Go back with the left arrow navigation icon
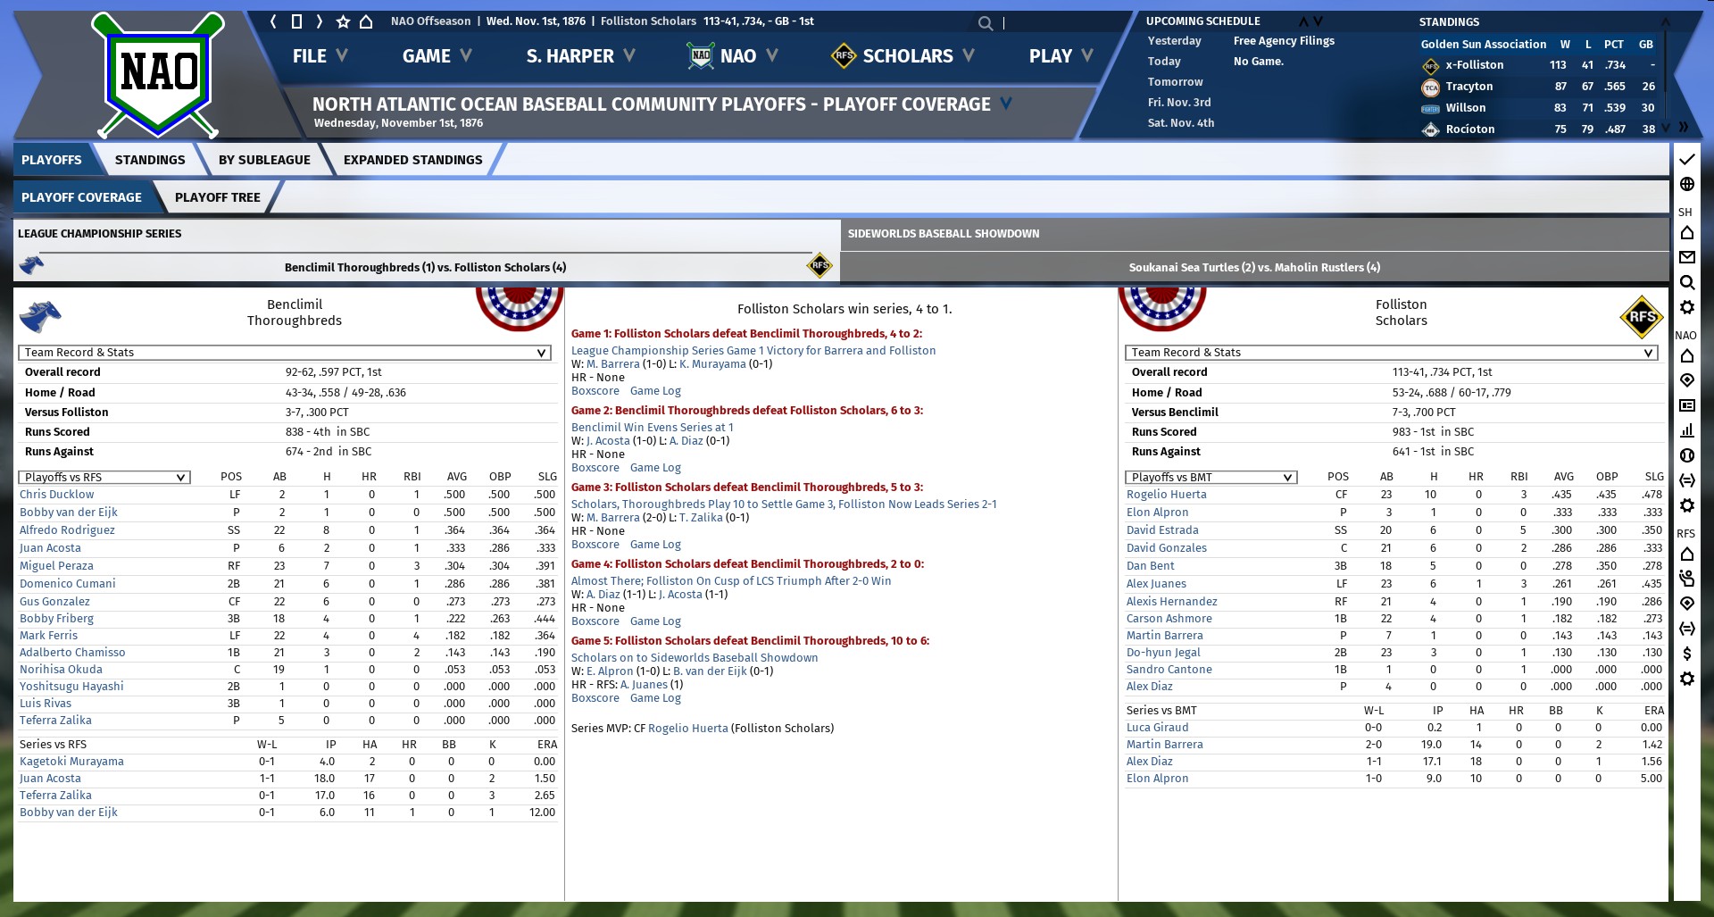This screenshot has height=917, width=1714. 274,21
